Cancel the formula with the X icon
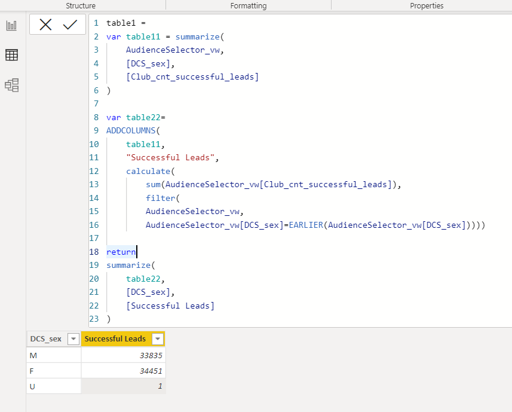This screenshot has width=512, height=412. [x=45, y=25]
